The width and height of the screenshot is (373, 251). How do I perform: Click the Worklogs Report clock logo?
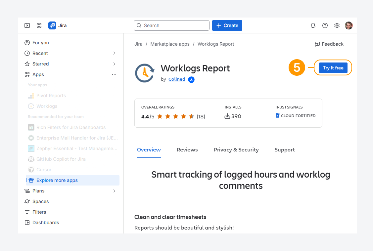click(145, 73)
